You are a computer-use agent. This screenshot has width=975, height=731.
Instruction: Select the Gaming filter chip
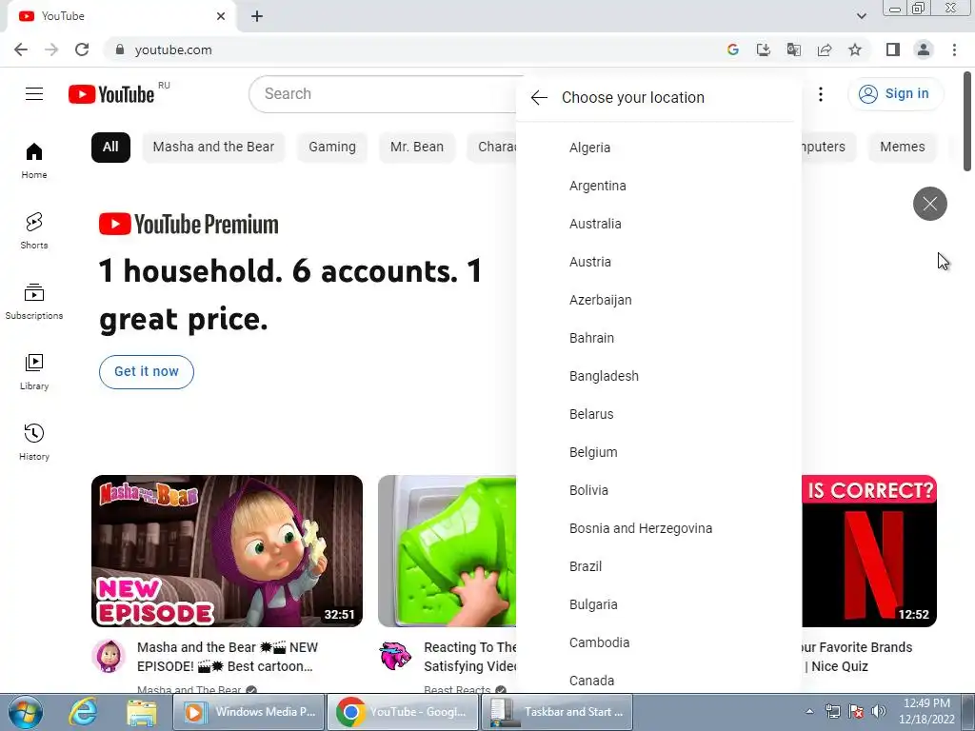click(332, 148)
